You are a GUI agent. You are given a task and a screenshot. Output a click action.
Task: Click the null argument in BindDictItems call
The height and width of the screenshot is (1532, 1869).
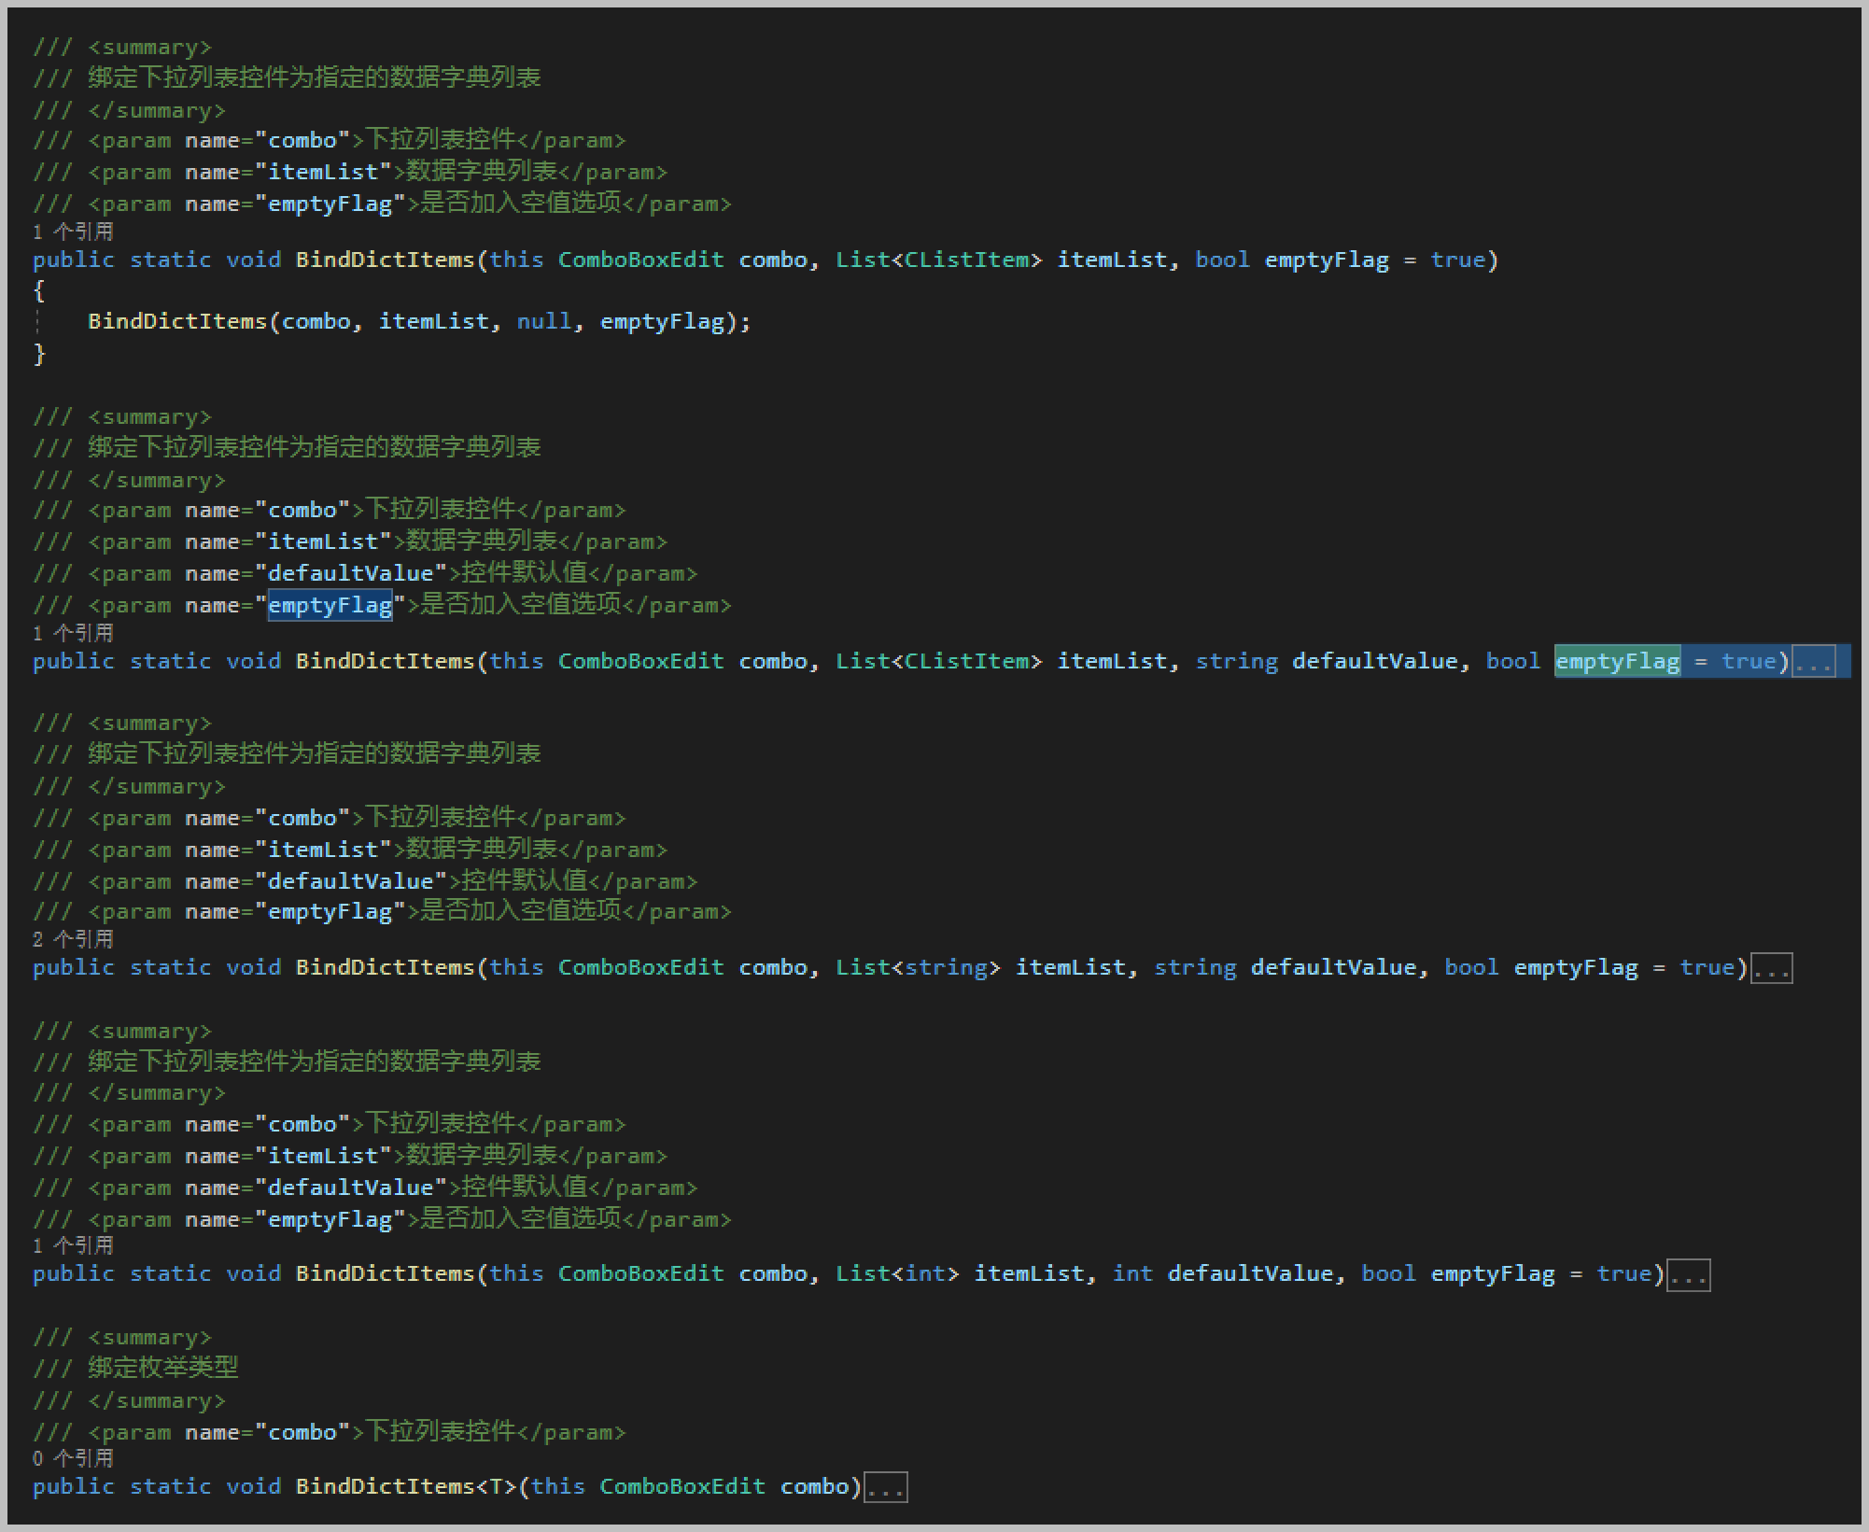(x=543, y=322)
